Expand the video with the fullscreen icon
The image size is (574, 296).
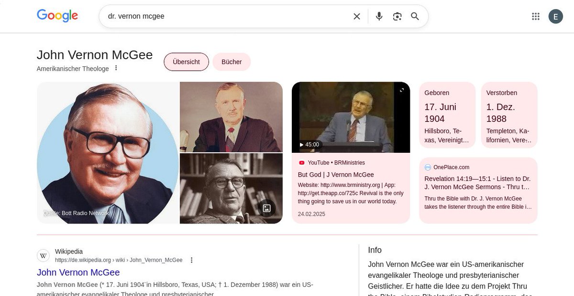pyautogui.click(x=402, y=90)
